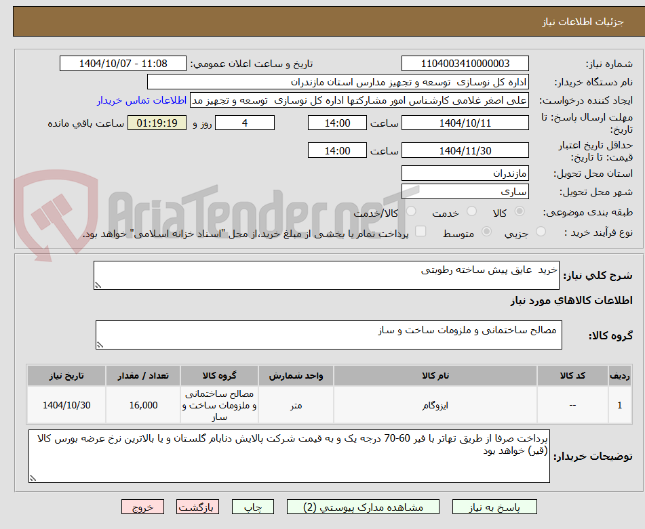
Task: Grab resize handle of شرح کلی نیاز box
Action: point(98,285)
